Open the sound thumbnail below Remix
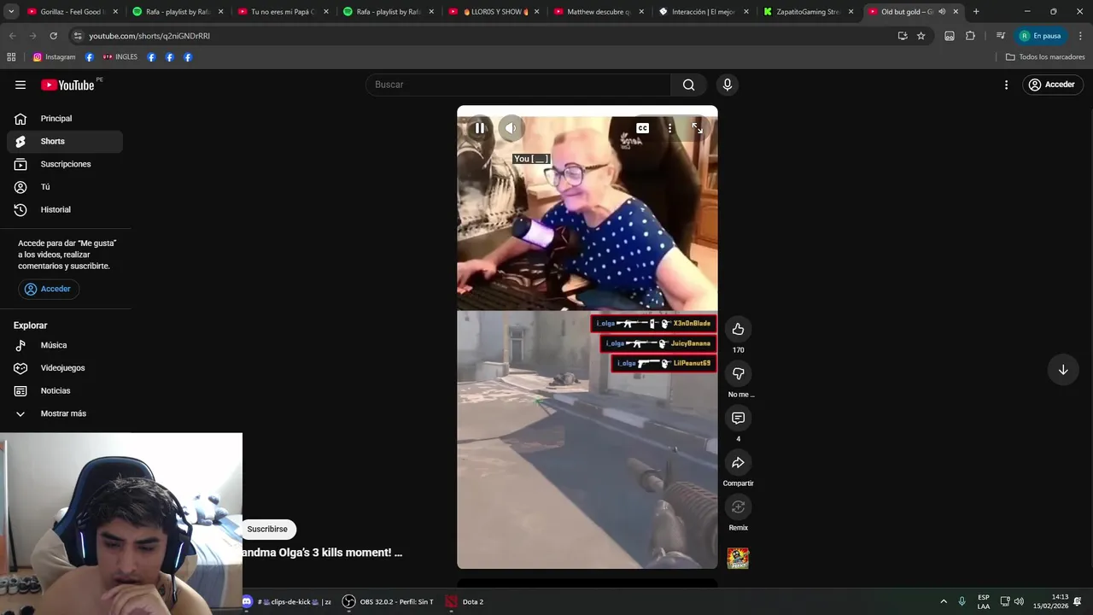The height and width of the screenshot is (615, 1093). click(738, 559)
